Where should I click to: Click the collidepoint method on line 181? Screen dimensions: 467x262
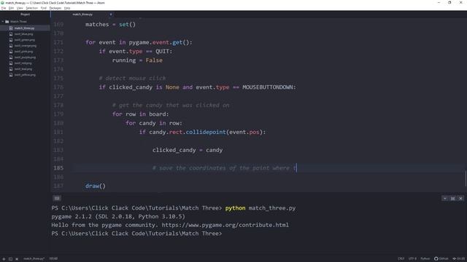(206, 132)
